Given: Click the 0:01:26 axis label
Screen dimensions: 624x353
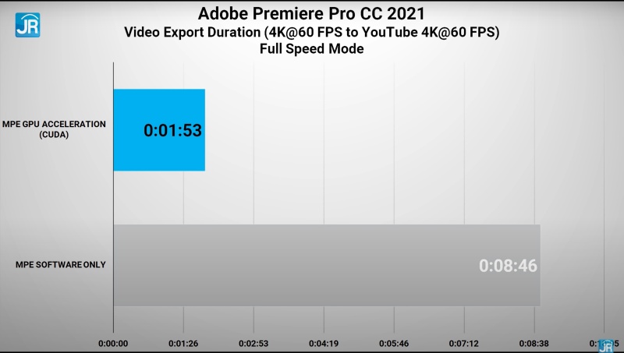Looking at the screenshot, I should pyautogui.click(x=183, y=343).
